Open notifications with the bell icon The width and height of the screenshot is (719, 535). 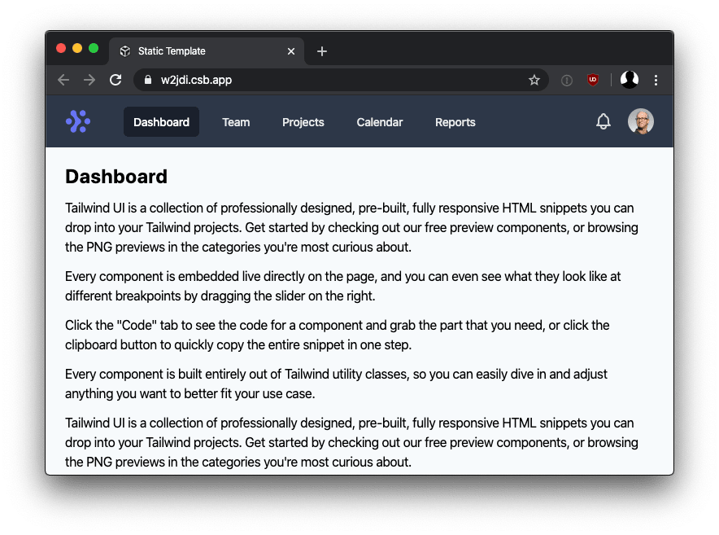pyautogui.click(x=604, y=121)
